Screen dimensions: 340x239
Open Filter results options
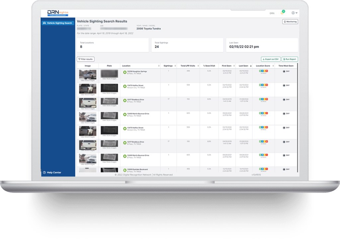pyautogui.click(x=86, y=59)
